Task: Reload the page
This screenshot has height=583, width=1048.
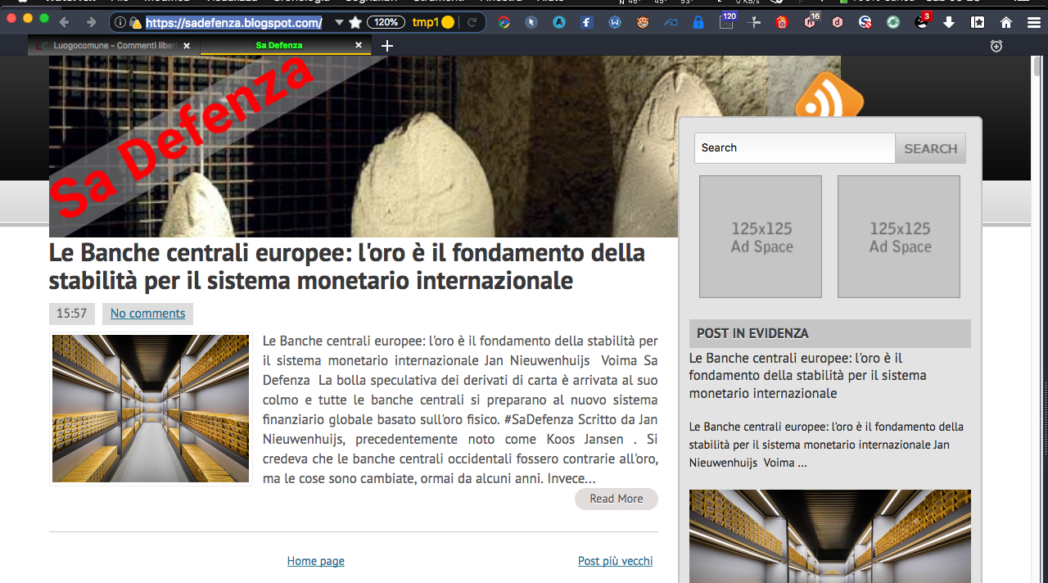Action: point(472,22)
